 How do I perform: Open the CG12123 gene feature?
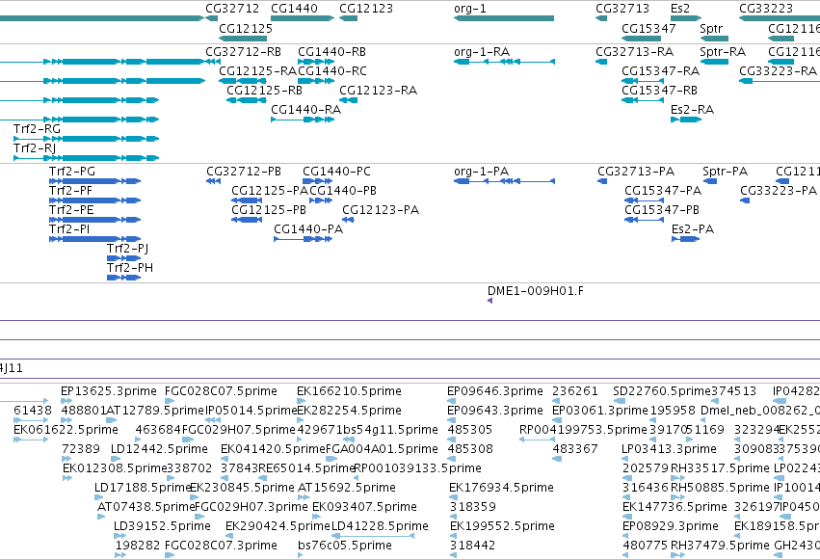(348, 18)
